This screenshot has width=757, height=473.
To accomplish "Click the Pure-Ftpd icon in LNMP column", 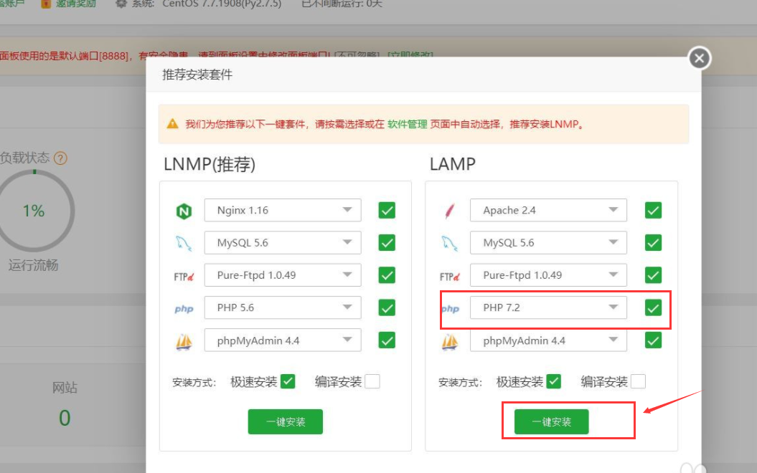I will point(184,274).
